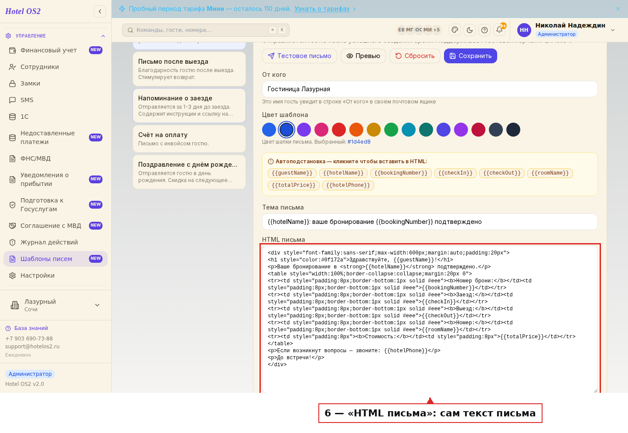Close the trial period banner
This screenshot has width=628, height=433.
pos(618,9)
